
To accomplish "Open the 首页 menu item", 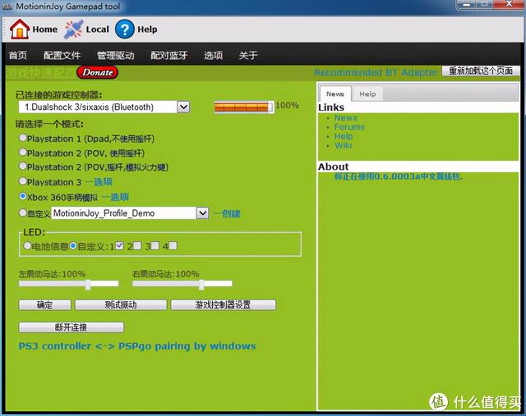I will [18, 55].
